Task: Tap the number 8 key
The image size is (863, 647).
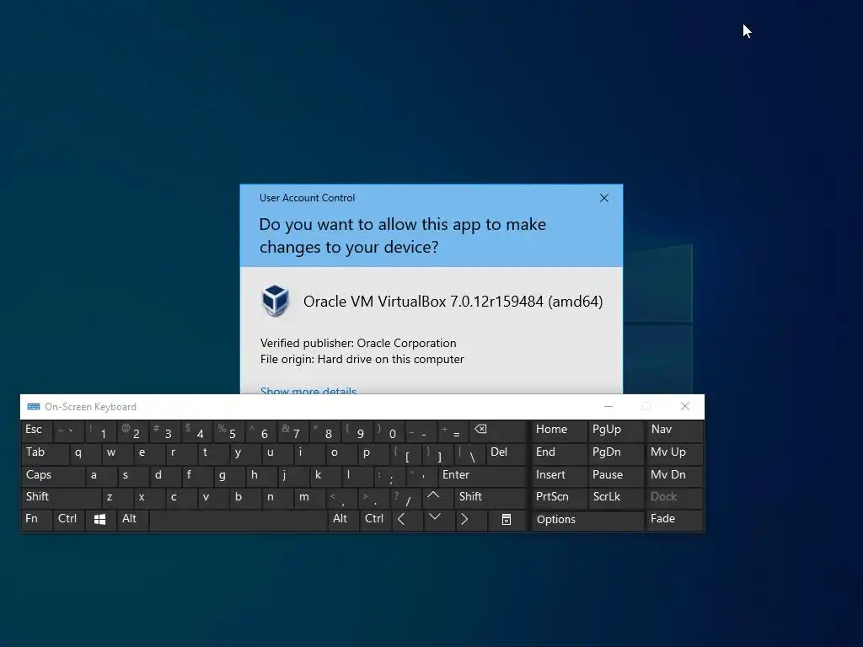Action: tap(324, 432)
